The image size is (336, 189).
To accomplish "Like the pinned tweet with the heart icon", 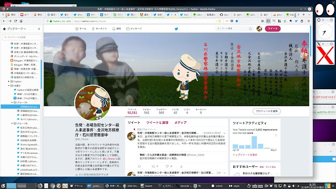I will coord(167,166).
